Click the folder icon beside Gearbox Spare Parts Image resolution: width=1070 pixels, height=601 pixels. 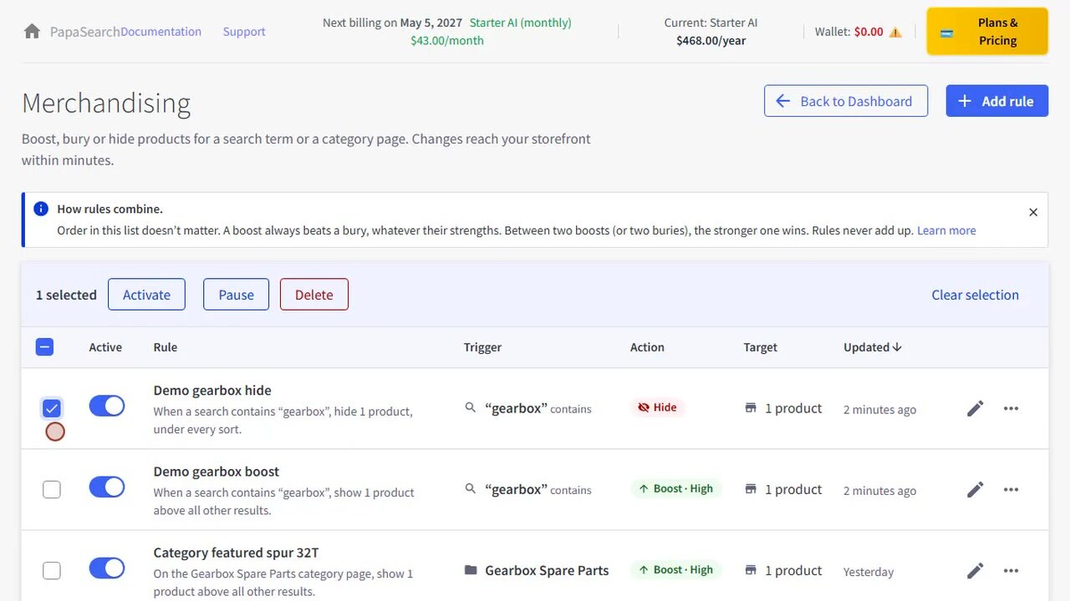point(471,570)
